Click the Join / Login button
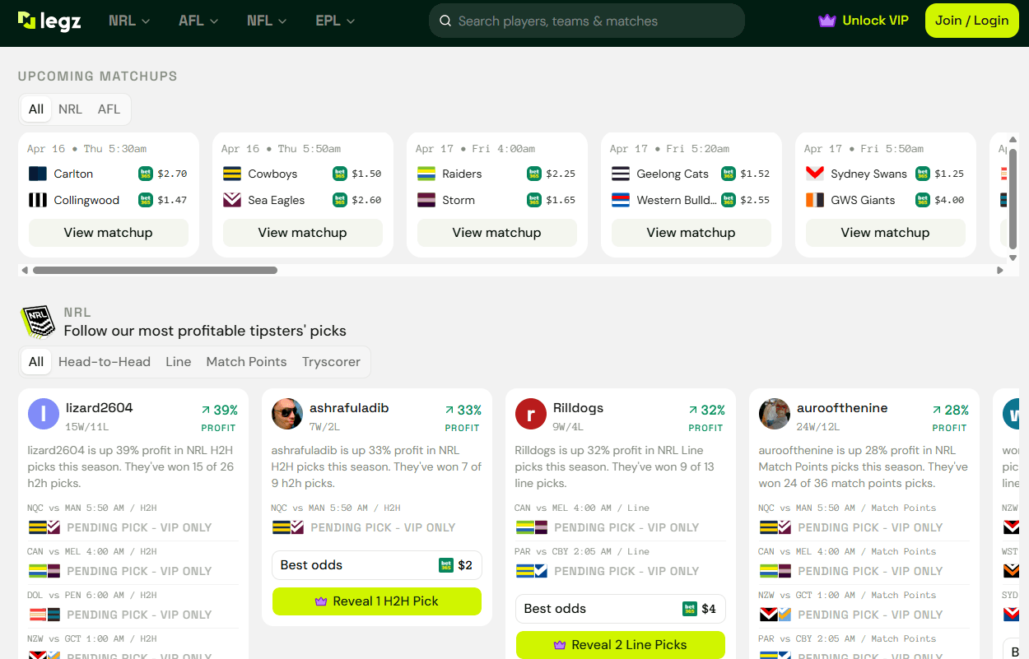The height and width of the screenshot is (659, 1029). tap(971, 21)
